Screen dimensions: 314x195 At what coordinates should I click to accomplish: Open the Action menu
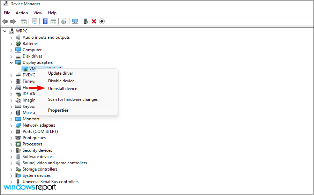(x=22, y=13)
